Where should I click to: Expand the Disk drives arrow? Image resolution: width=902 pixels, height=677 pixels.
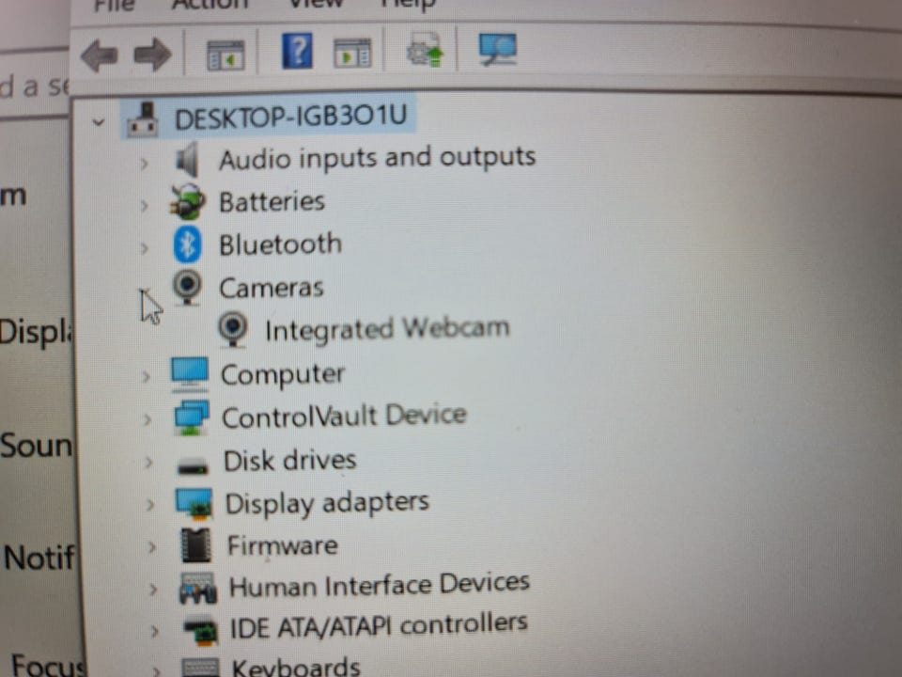[148, 462]
